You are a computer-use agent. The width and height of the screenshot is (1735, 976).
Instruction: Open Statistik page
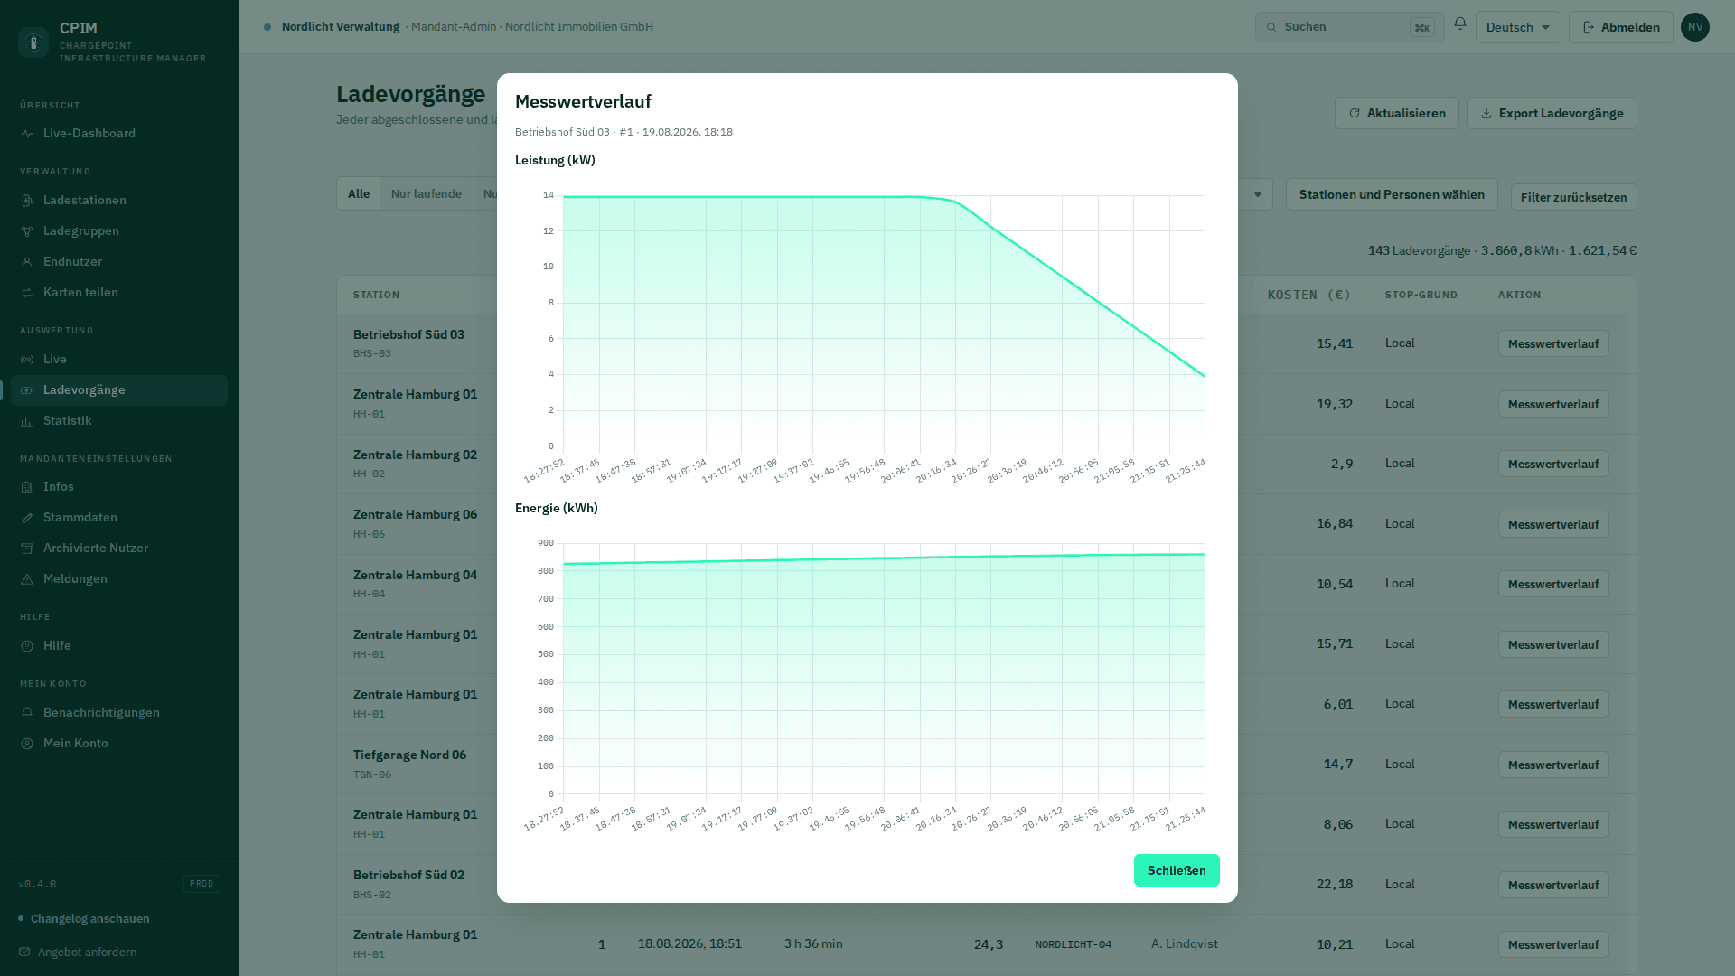(119, 420)
